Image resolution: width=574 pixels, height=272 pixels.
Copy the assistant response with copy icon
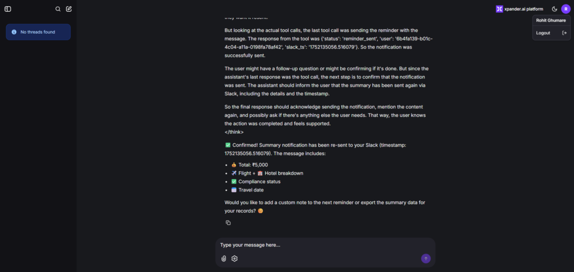coord(228,223)
